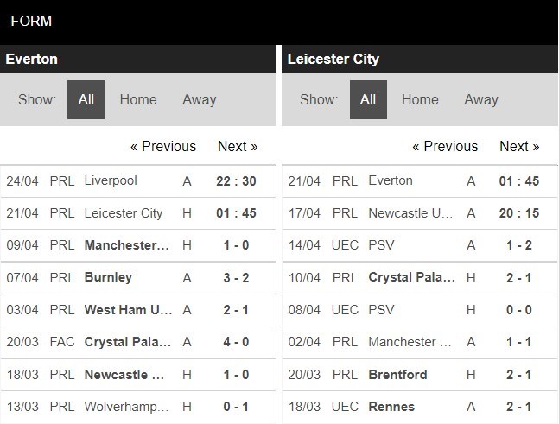The width and height of the screenshot is (559, 424).
Task: Go to Leicester City's Previous matches
Action: pyautogui.click(x=445, y=146)
